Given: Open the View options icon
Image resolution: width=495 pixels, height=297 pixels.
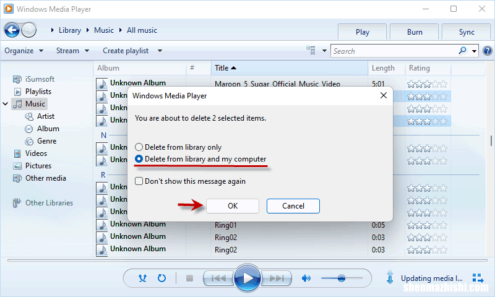Looking at the screenshot, I should tap(311, 51).
